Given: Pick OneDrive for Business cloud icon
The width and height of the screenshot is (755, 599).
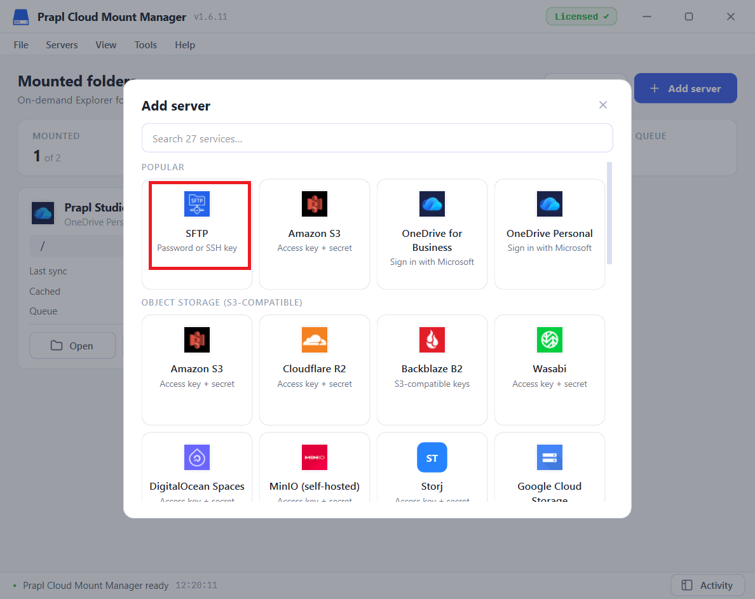Looking at the screenshot, I should click(432, 204).
